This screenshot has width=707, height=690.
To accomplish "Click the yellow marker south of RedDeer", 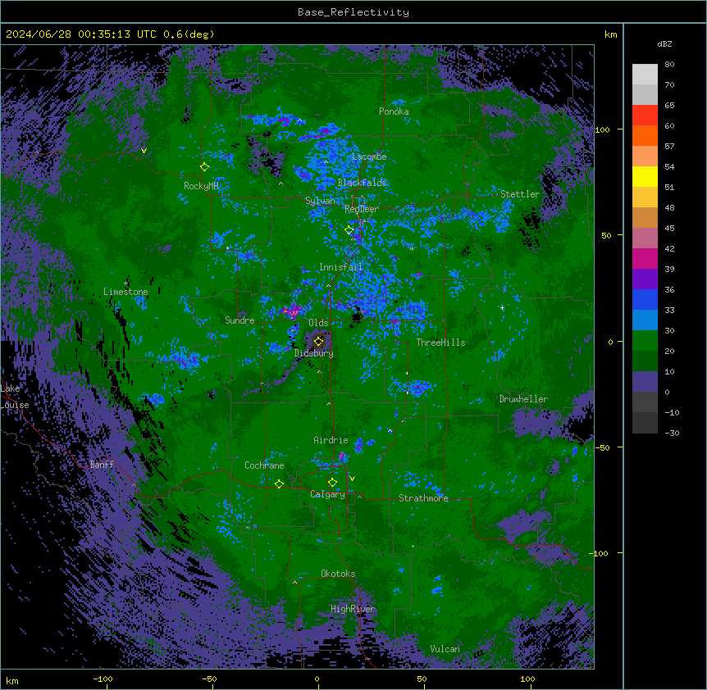I will click(x=349, y=230).
